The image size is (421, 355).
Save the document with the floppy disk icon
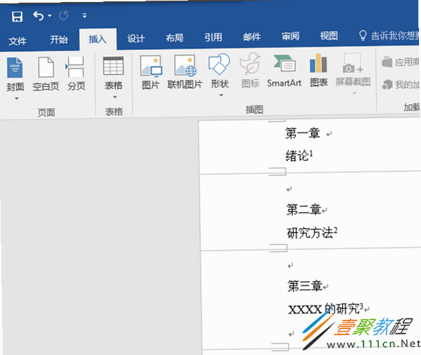[x=17, y=17]
